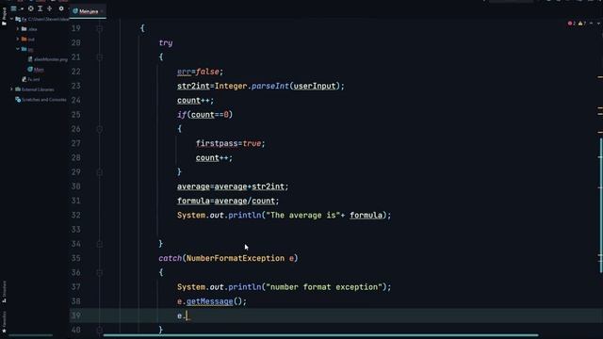Click the editor horizontal scrollbar
Viewport: 603px width, 339px height.
click(320, 335)
